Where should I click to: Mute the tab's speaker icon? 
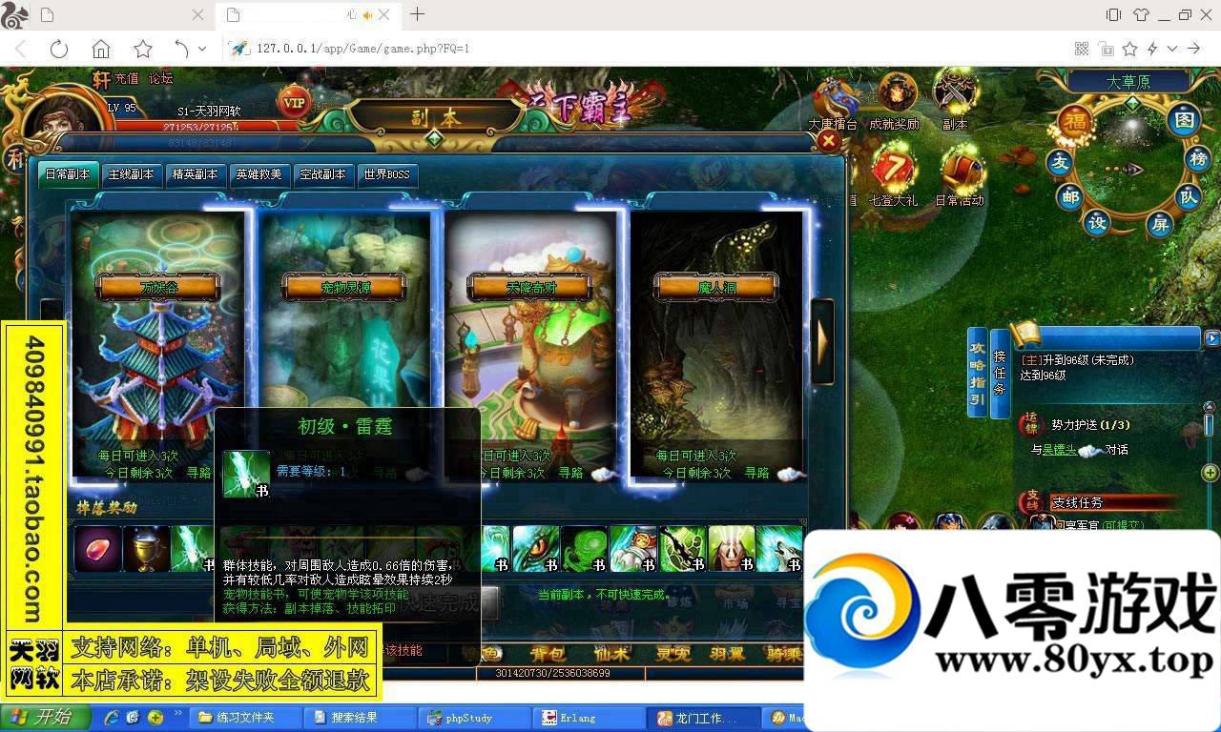[x=367, y=15]
